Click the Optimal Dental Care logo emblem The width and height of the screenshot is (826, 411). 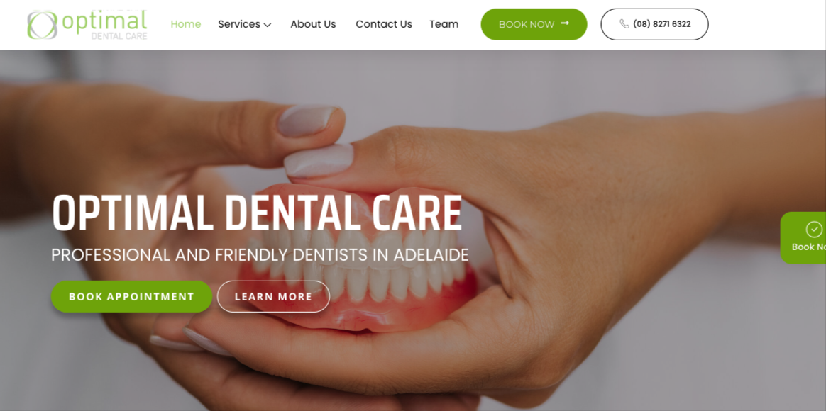[42, 26]
